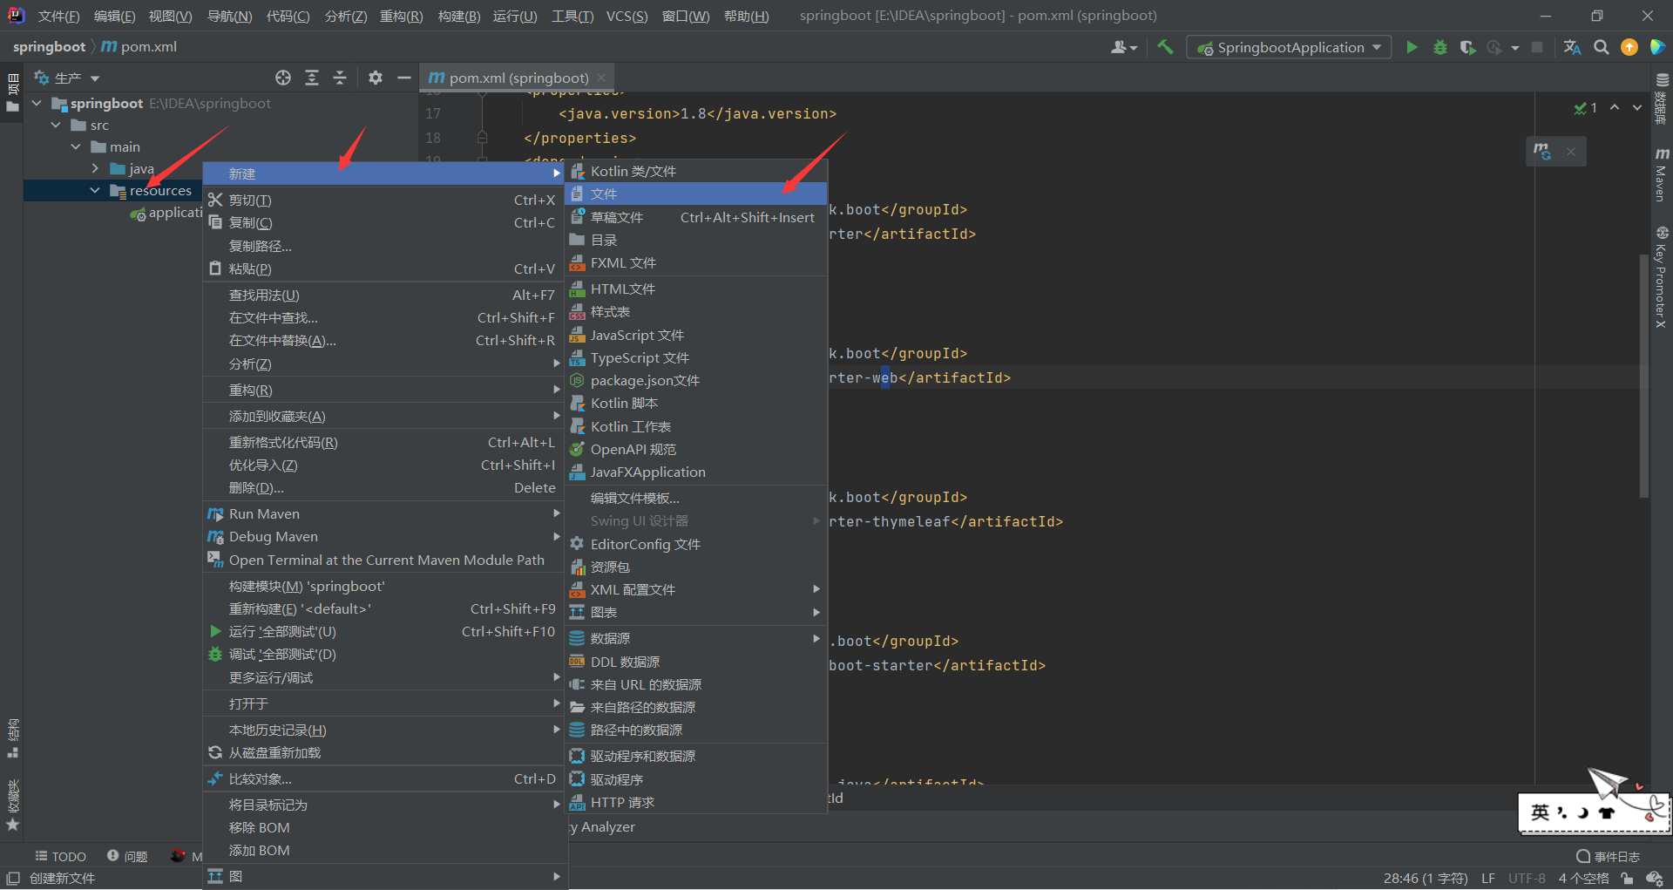
Task: Click 复制路径... in context menu
Action: 383,246
